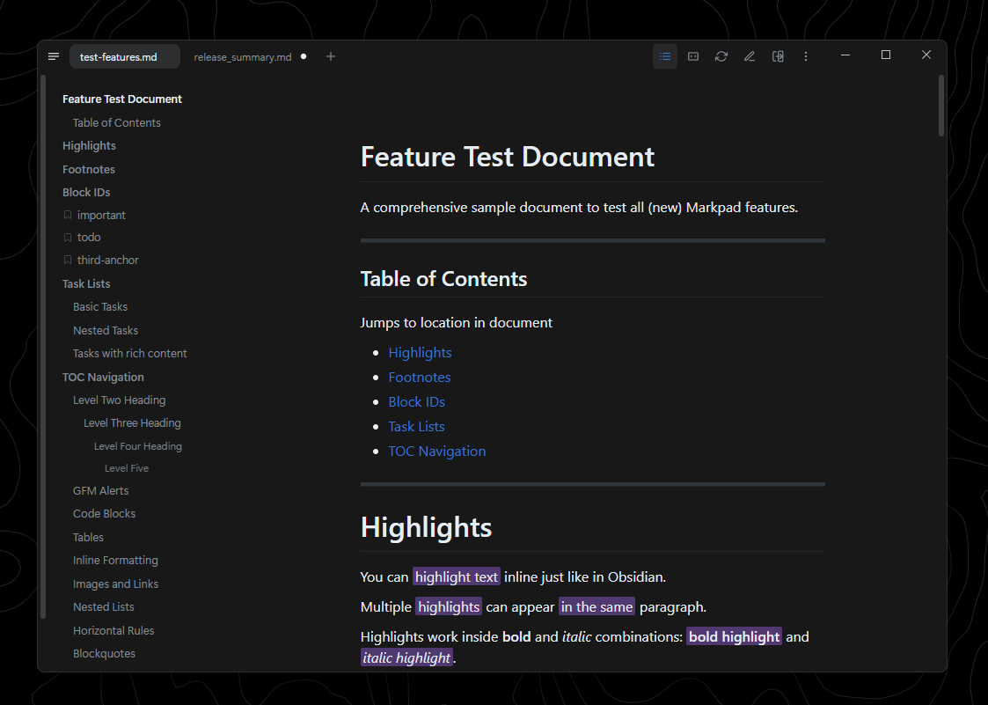The image size is (988, 705).
Task: Click the sync/refresh icon in the toolbar
Action: pyautogui.click(x=721, y=55)
